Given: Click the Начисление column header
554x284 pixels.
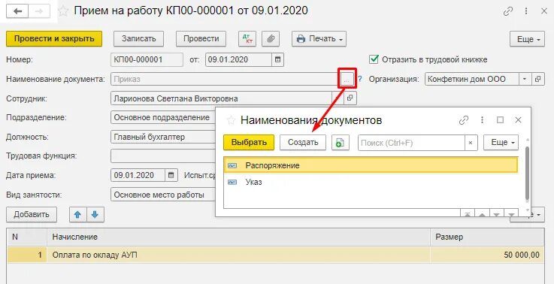Looking at the screenshot, I should point(238,237).
